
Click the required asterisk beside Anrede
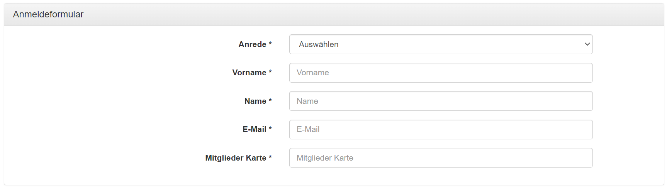pos(270,44)
